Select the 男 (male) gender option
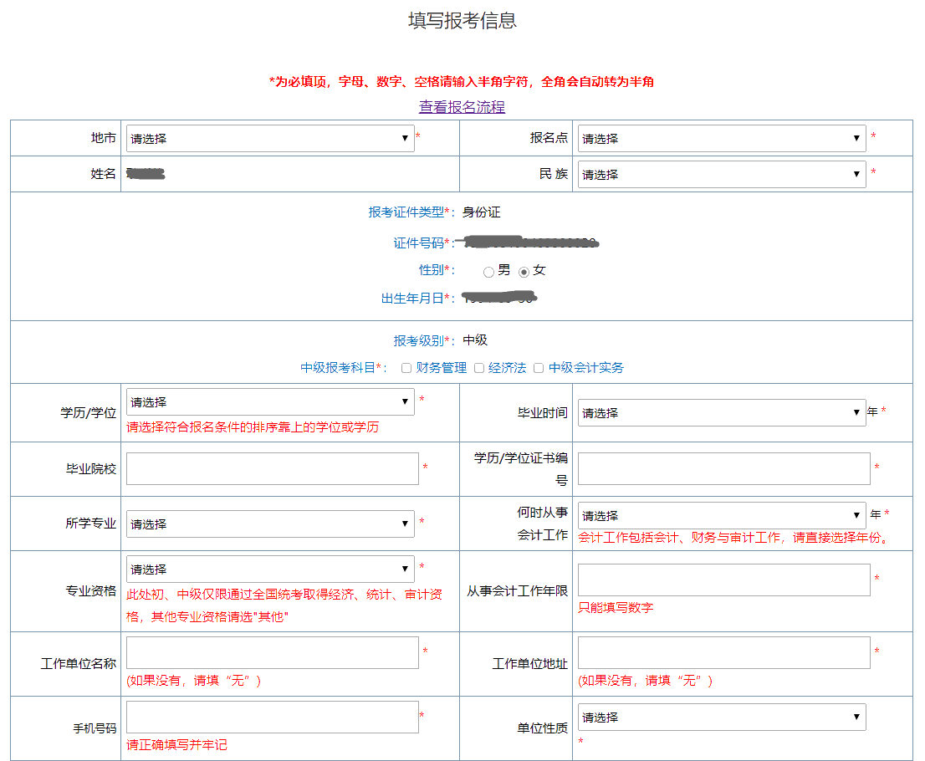 (x=488, y=271)
